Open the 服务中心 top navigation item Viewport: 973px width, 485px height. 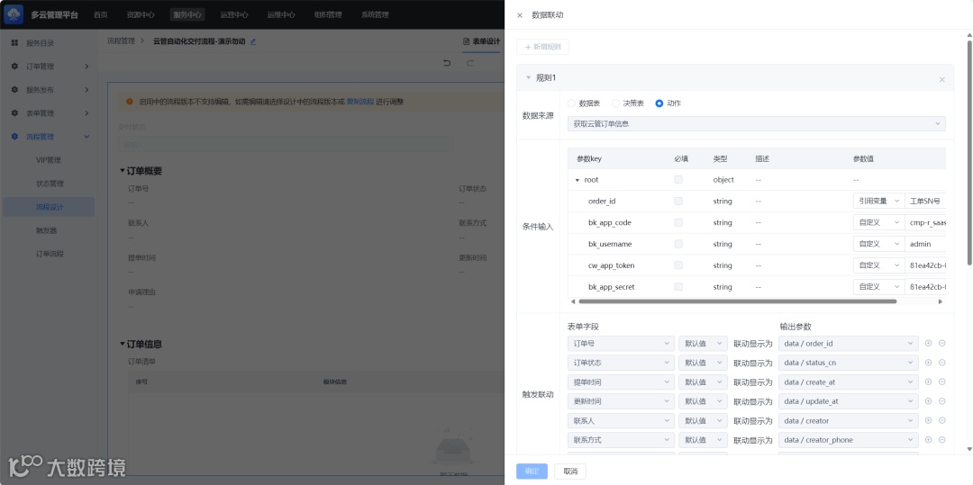pyautogui.click(x=186, y=15)
